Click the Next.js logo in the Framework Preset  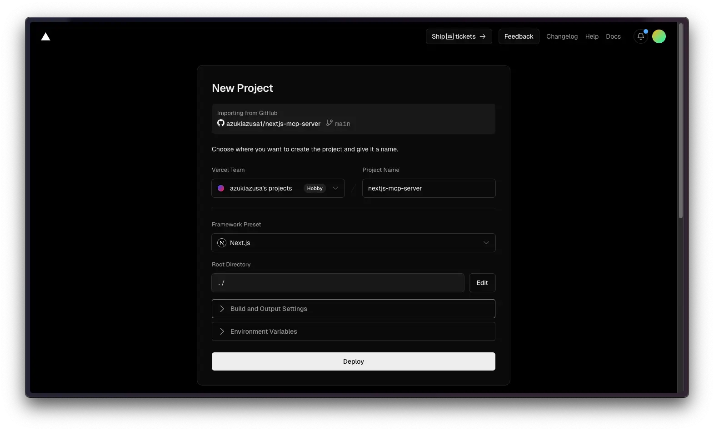(222, 243)
